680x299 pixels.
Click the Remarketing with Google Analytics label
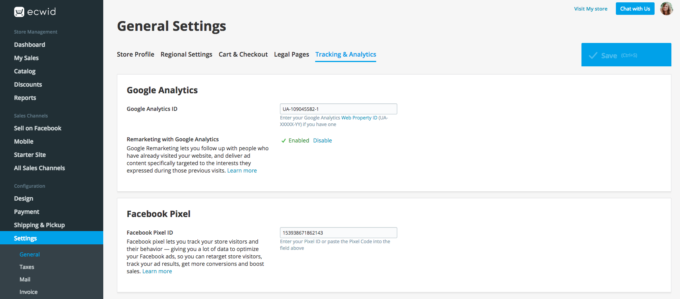tap(173, 139)
